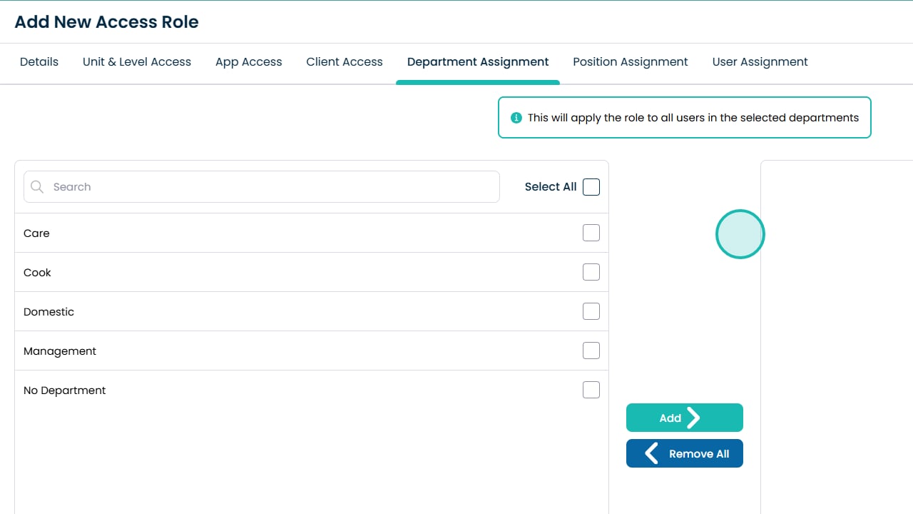Check the Care department checkbox
Viewport: 913px width, 514px height.
(591, 233)
